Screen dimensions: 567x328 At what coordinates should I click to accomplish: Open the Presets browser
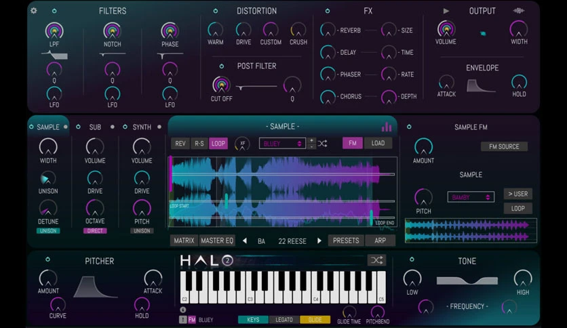point(346,241)
